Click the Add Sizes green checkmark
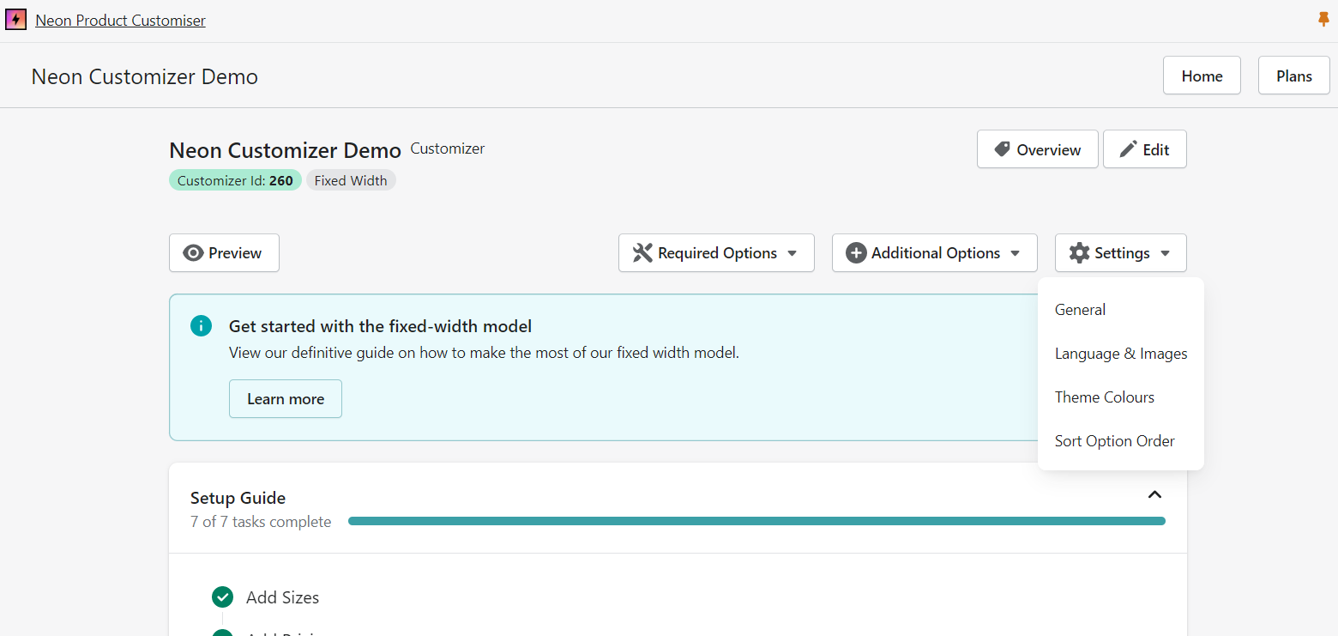 pyautogui.click(x=222, y=597)
